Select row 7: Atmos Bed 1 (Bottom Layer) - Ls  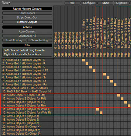tap(28, 81)
